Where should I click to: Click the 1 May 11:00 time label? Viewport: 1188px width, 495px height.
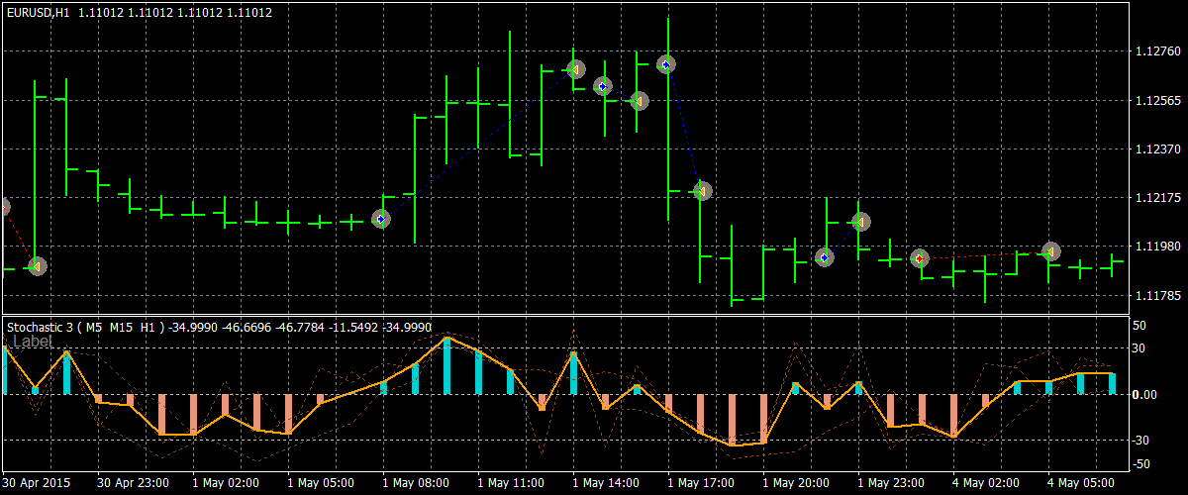point(511,483)
